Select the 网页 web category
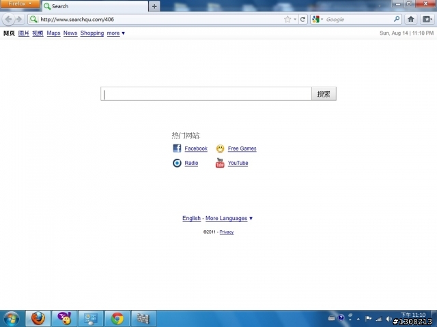The image size is (437, 327). [x=9, y=33]
